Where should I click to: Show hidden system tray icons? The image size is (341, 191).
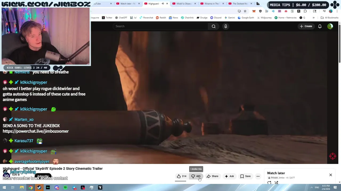[311, 188]
